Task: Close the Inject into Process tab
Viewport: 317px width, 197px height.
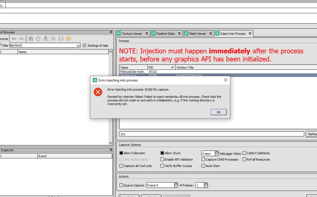Action: (x=250, y=33)
